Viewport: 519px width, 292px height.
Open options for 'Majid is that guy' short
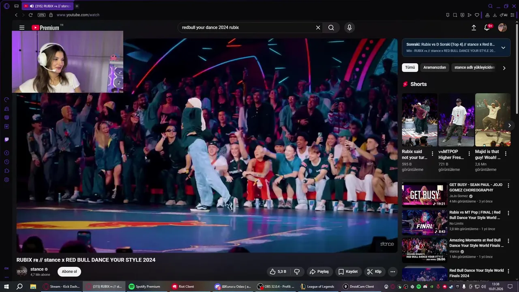(506, 154)
